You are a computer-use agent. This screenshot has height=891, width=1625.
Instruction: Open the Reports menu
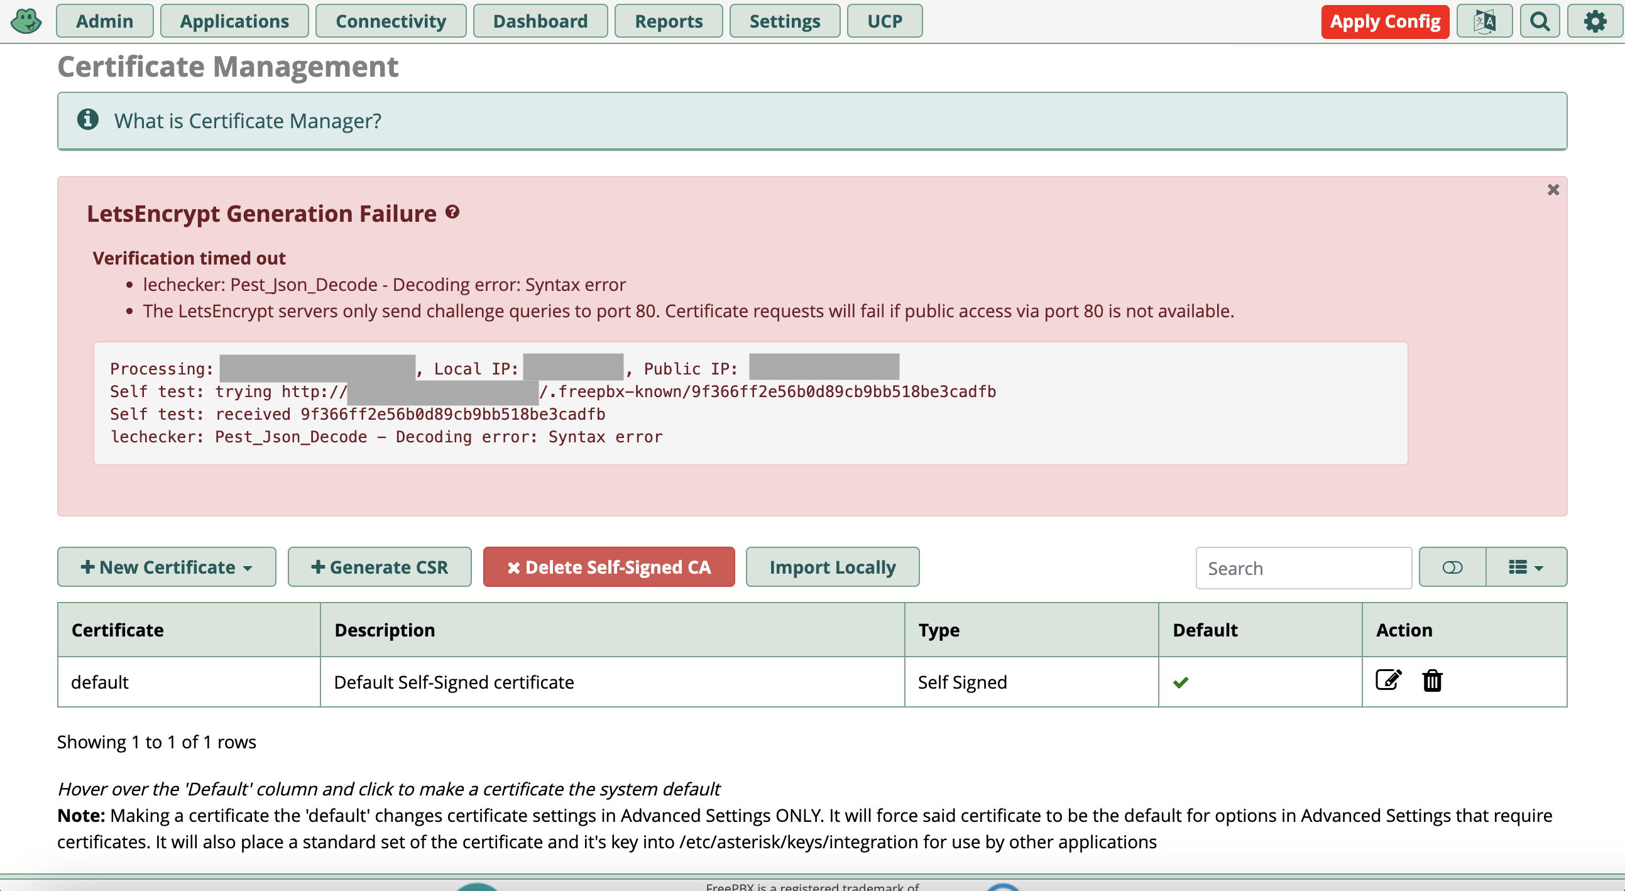668,21
